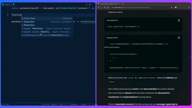
Task: Open editor more actions ellipsis menu
Action: click(93, 4)
